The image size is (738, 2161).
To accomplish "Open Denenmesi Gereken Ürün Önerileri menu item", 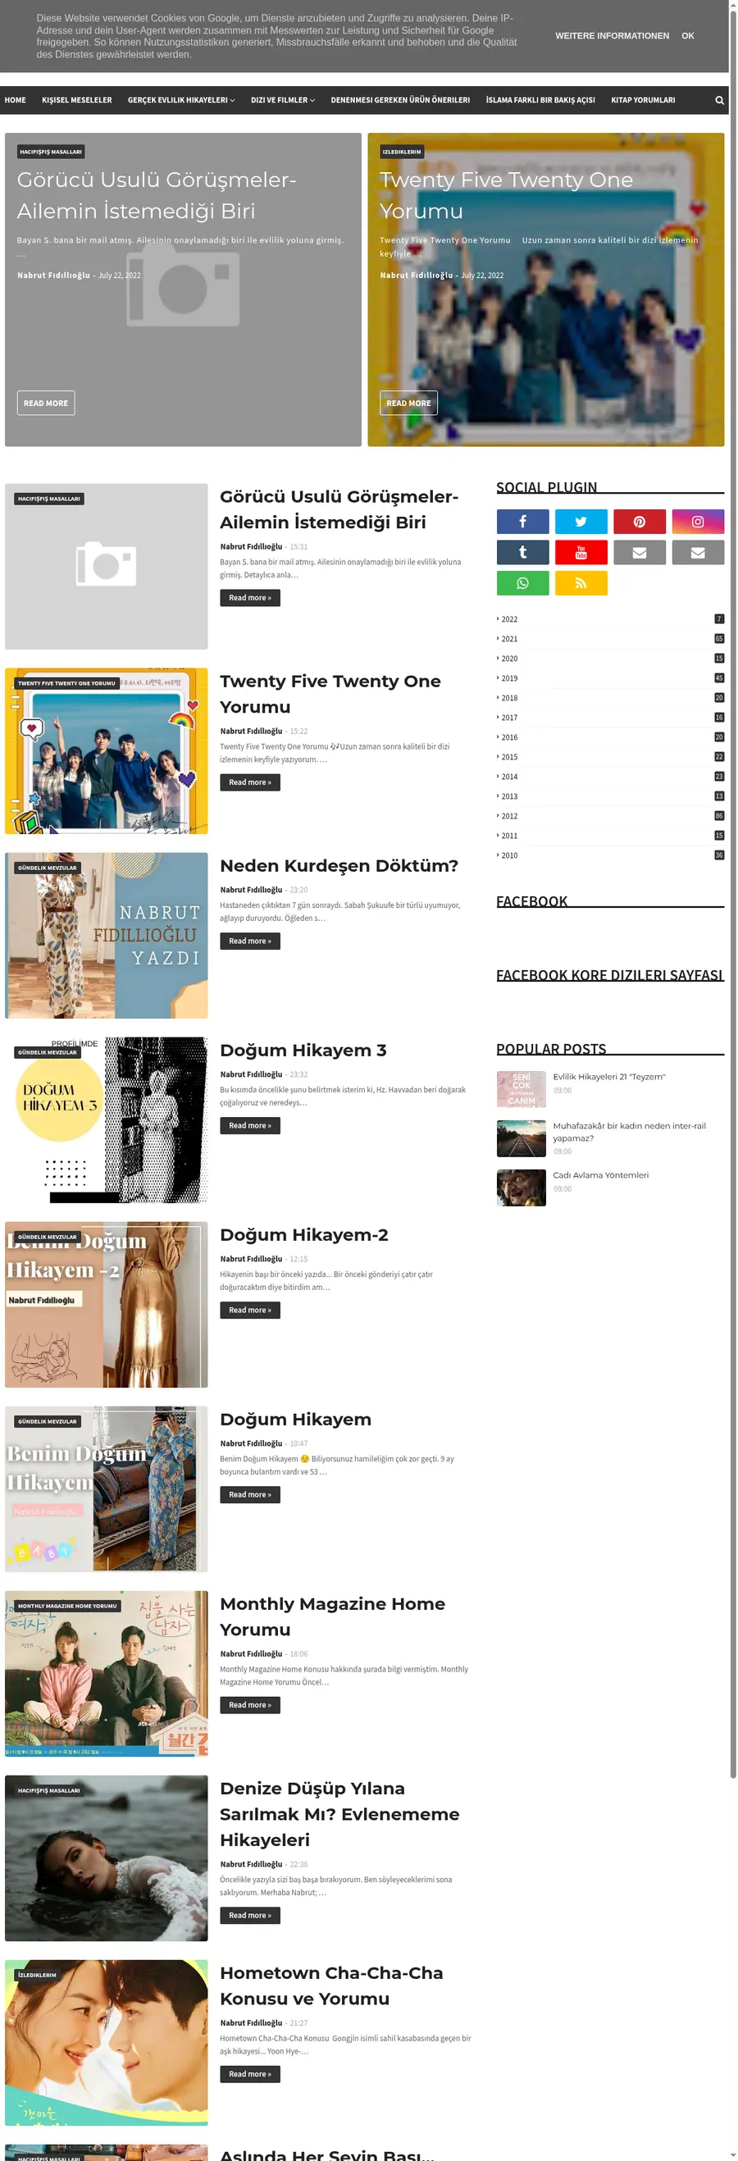I will pyautogui.click(x=400, y=100).
